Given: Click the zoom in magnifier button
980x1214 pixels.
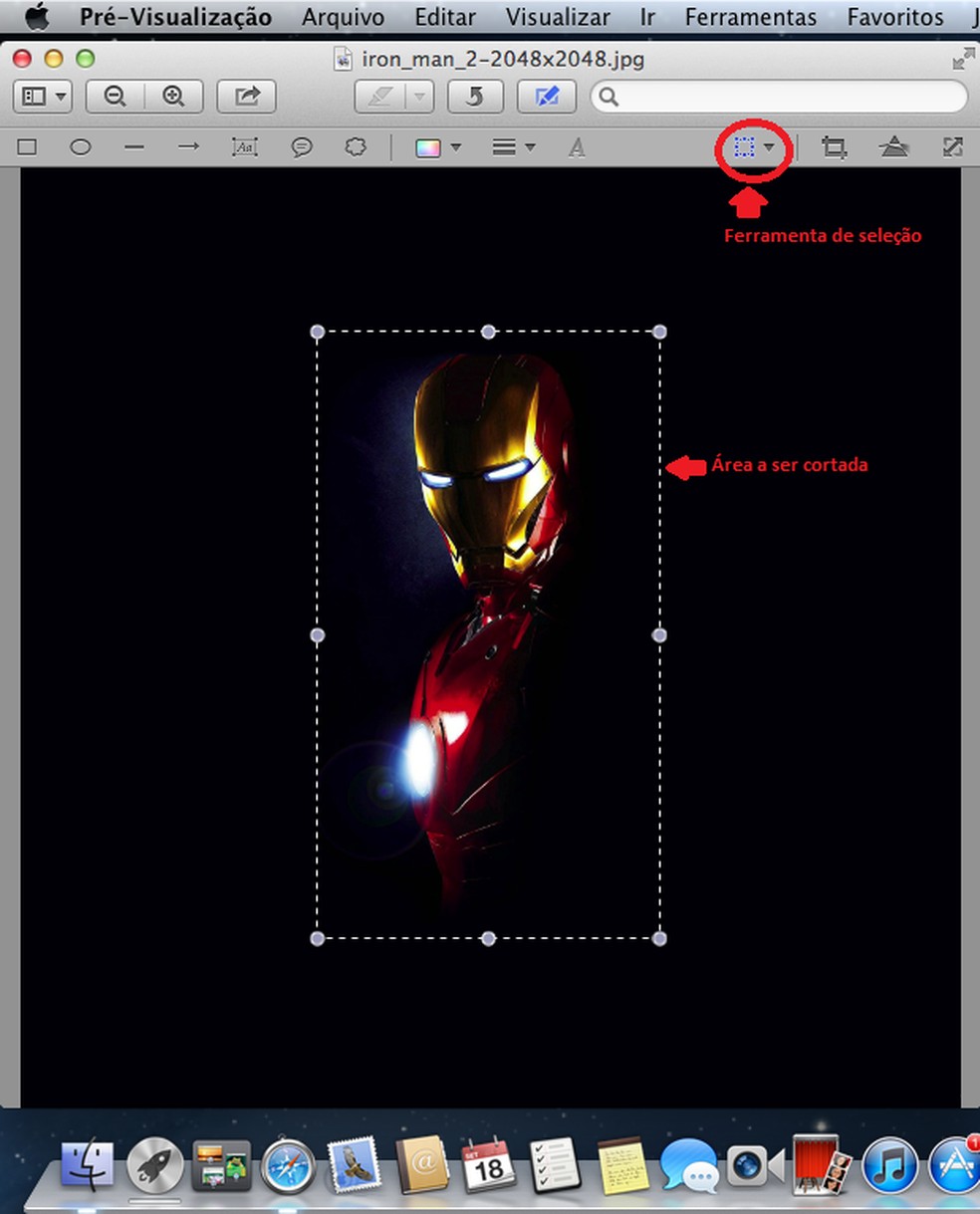Looking at the screenshot, I should click(x=174, y=96).
